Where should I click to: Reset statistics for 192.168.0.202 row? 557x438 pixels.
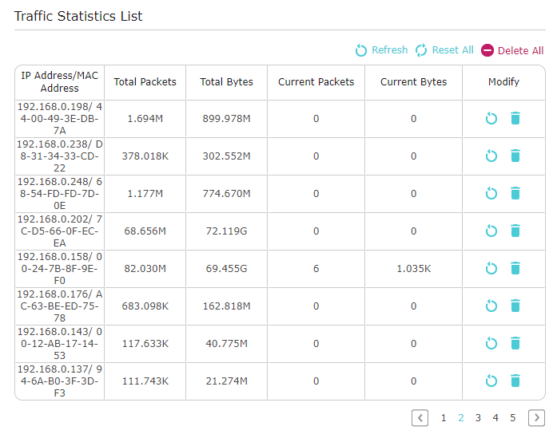(491, 231)
